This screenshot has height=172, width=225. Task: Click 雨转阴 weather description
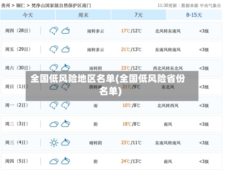point(95,68)
